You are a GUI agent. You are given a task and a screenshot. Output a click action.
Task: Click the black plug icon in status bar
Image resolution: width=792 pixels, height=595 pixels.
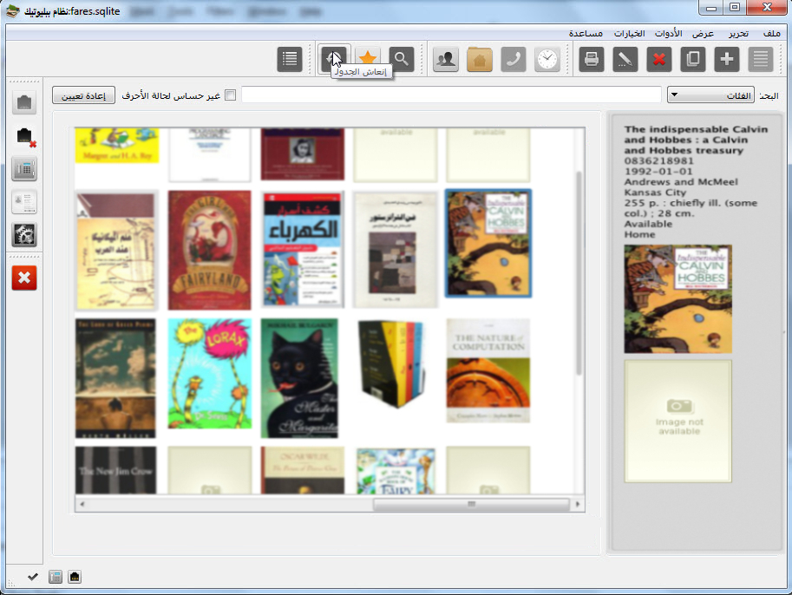(75, 577)
